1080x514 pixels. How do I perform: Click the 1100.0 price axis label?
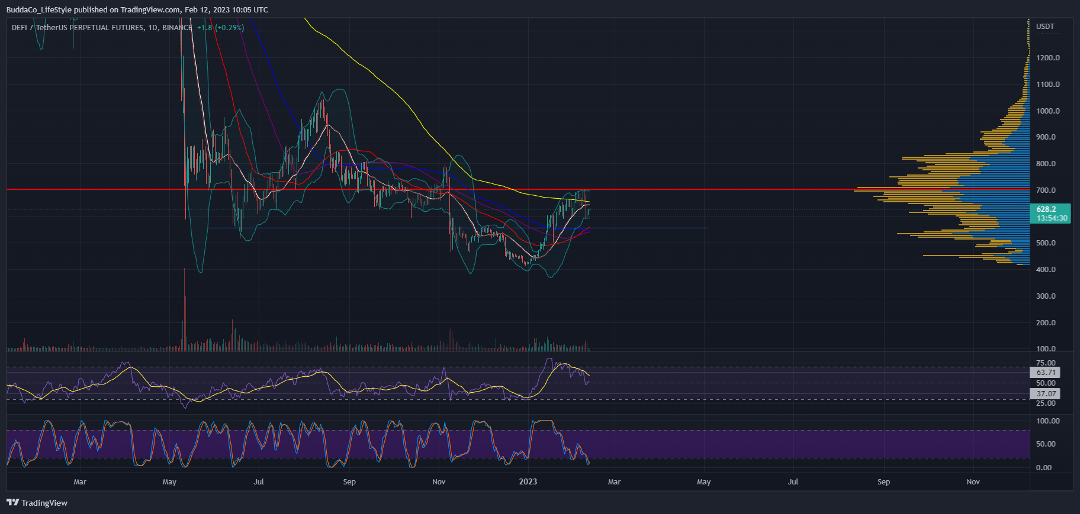[1047, 85]
